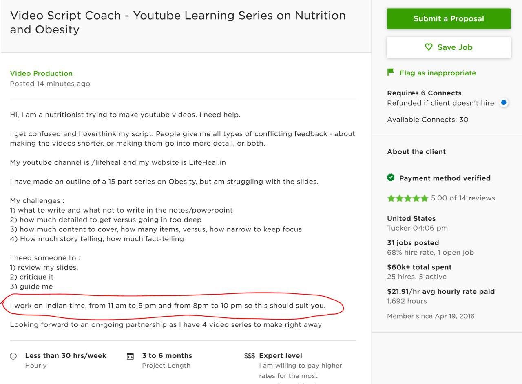Click the payment verified checkmark badge
This screenshot has width=522, height=384.
tap(391, 178)
